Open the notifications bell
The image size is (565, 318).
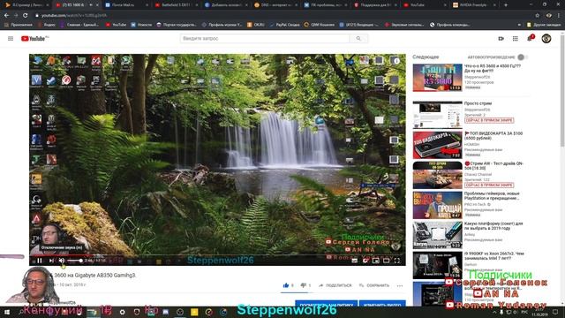[x=530, y=38]
